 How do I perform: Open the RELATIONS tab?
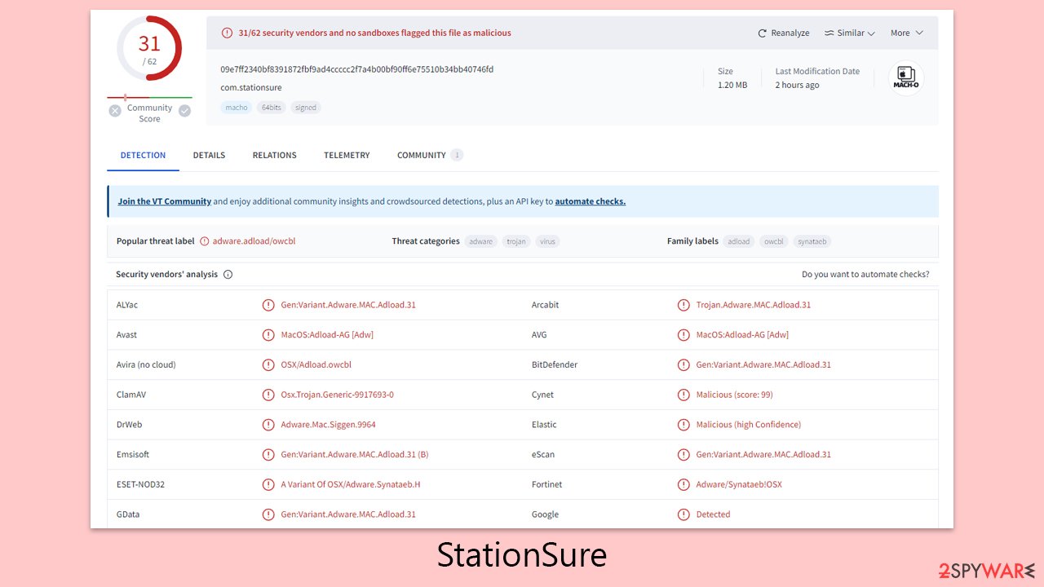click(274, 155)
